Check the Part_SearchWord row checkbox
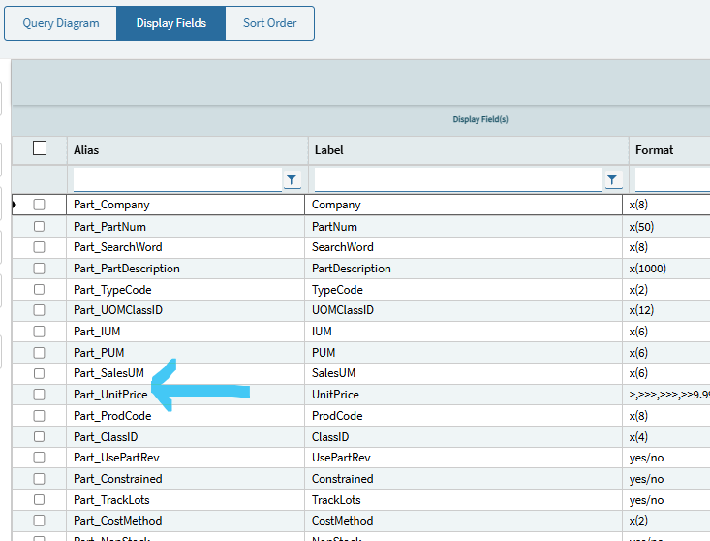 (40, 247)
